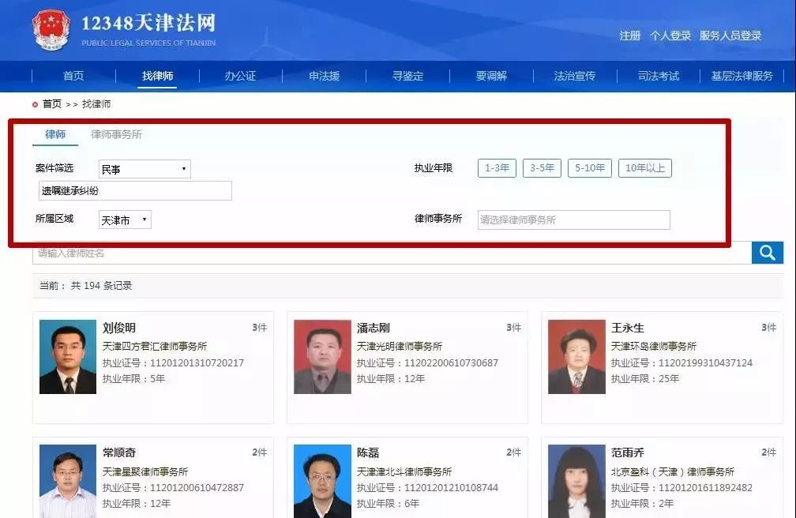796x518 pixels.
Task: Select the 3-5年 experience filter
Action: click(542, 167)
